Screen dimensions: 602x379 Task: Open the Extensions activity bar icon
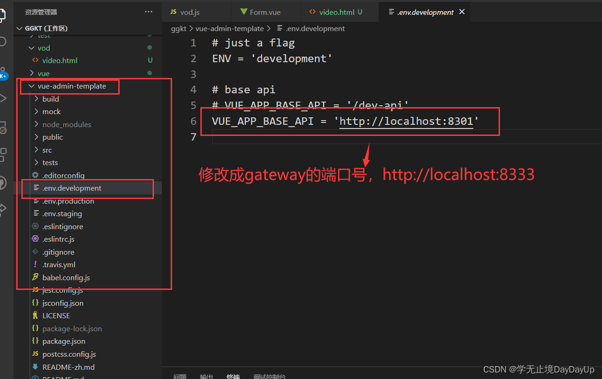tap(3, 154)
